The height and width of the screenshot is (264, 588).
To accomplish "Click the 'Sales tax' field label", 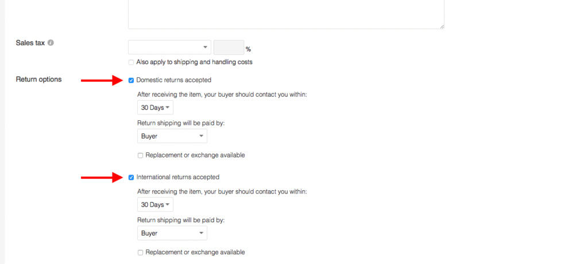I will tap(31, 43).
